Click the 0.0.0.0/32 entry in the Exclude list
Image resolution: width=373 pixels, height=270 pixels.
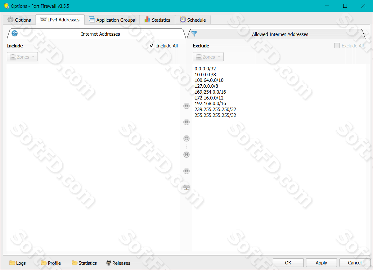[205, 69]
